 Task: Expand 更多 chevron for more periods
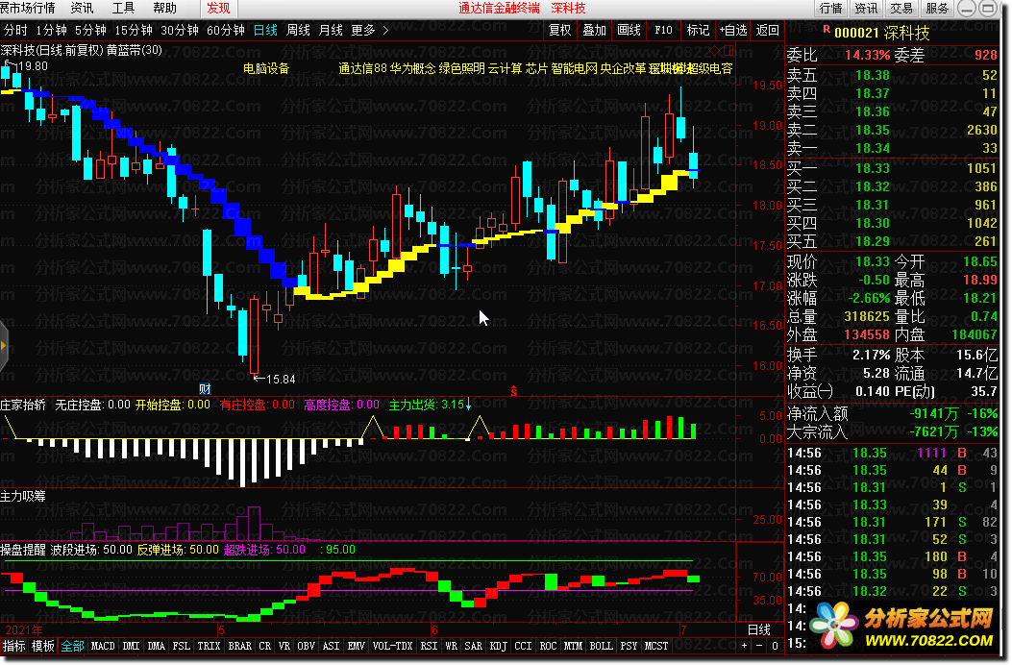pyautogui.click(x=385, y=31)
